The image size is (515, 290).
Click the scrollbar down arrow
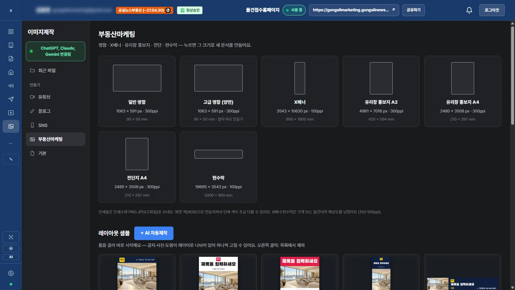[512, 287]
